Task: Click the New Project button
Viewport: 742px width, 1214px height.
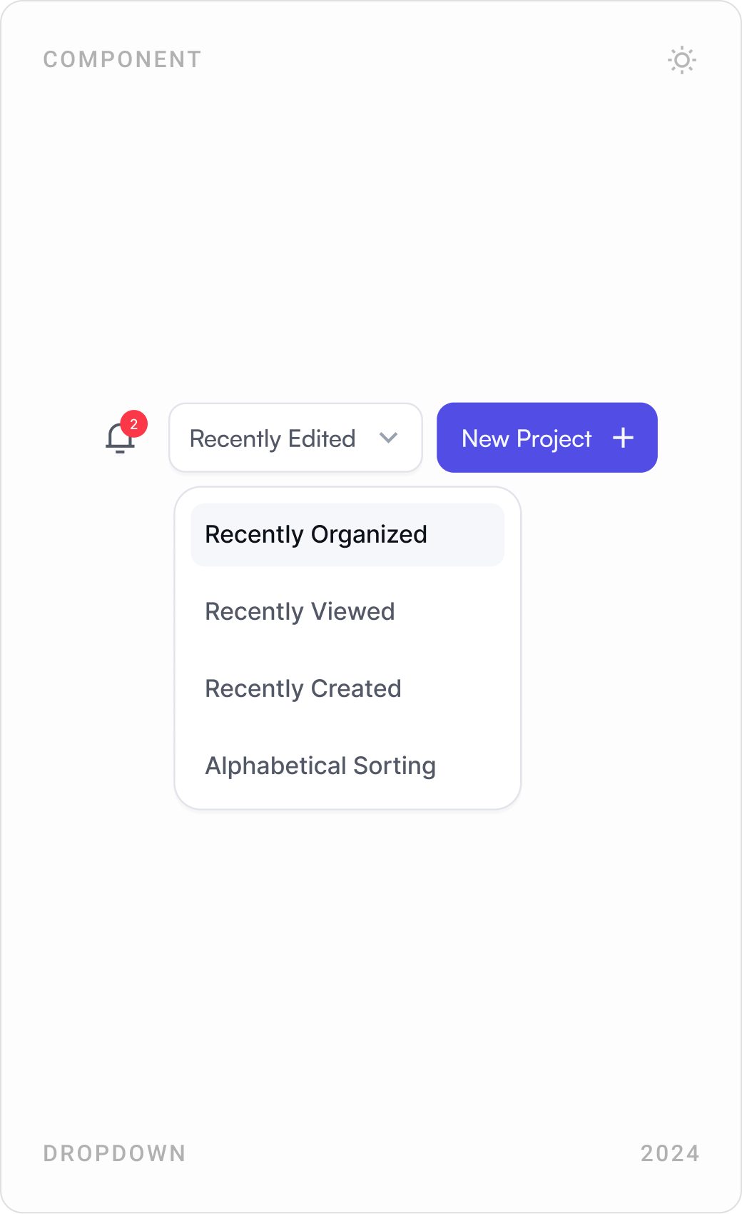Action: 547,438
